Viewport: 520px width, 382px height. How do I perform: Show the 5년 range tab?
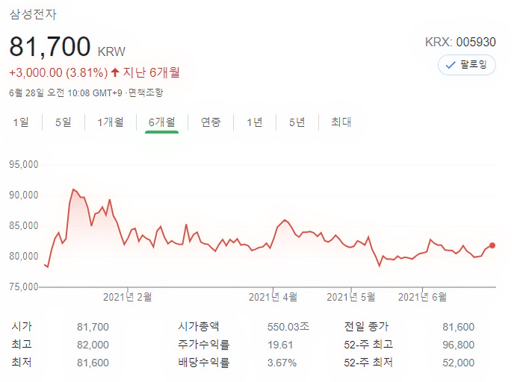click(x=297, y=122)
